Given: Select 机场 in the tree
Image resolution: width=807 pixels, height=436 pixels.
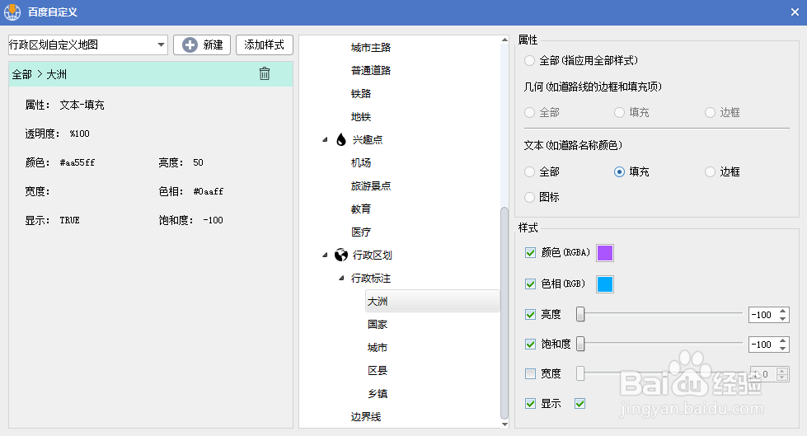Looking at the screenshot, I should click(x=361, y=162).
